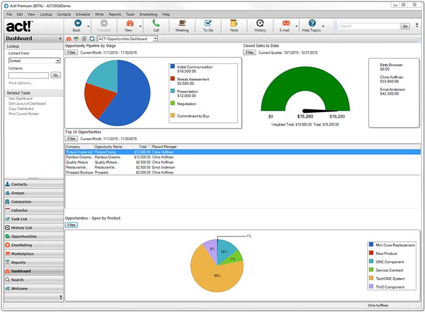This screenshot has width=425, height=312.
Task: Click the greyed Forward arrow icon
Action: click(x=104, y=23)
